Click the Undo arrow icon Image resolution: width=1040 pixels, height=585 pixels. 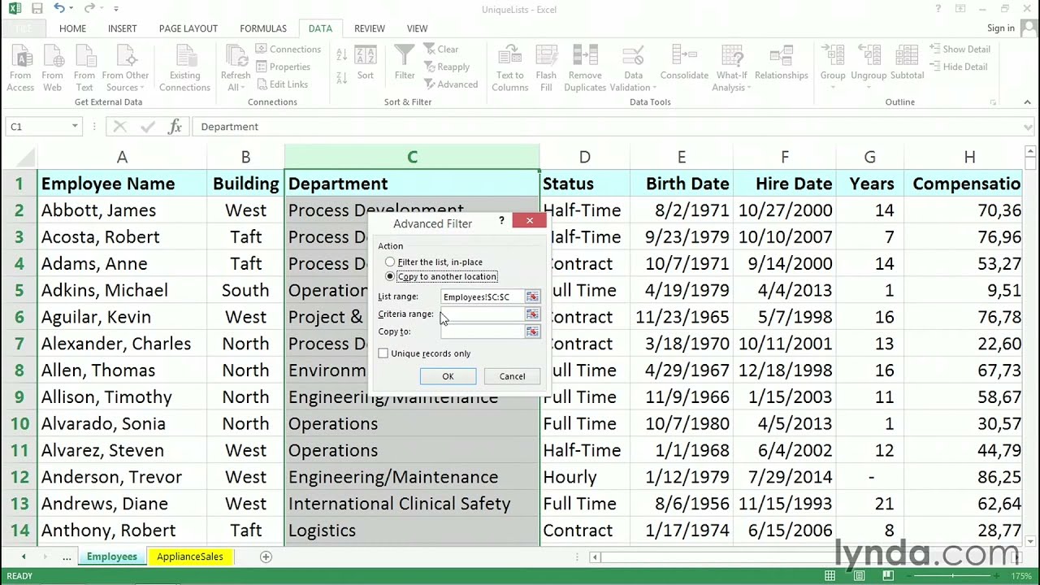point(59,9)
